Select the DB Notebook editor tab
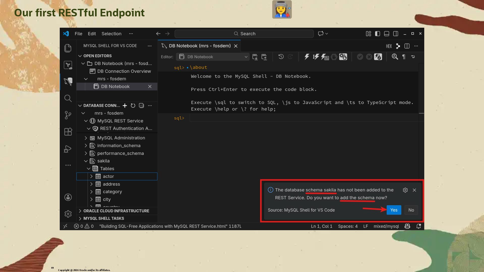484x272 pixels. [x=199, y=46]
